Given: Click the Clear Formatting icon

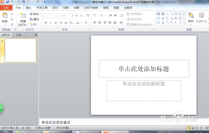Looking at the screenshot, I should point(88,15).
